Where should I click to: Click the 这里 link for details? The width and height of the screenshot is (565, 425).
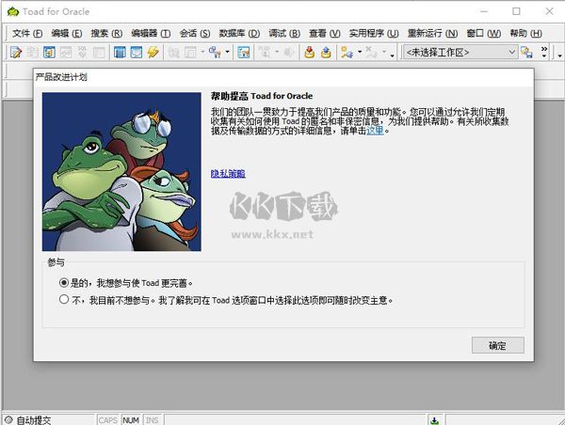pos(375,131)
